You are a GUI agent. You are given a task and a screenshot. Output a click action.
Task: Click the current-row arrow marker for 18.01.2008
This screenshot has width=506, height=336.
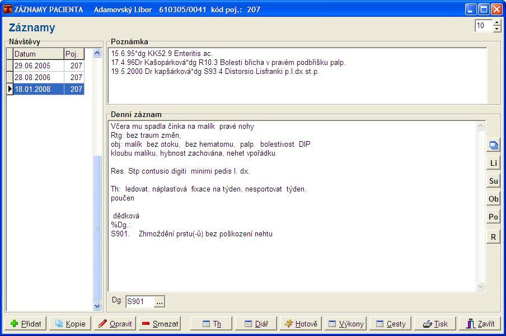[x=10, y=89]
